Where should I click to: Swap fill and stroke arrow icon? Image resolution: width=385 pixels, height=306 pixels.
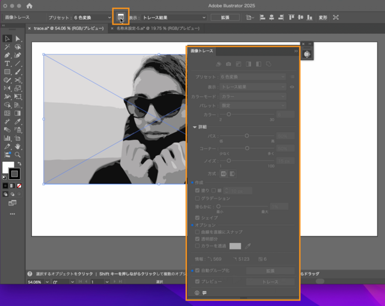[x=19, y=164]
